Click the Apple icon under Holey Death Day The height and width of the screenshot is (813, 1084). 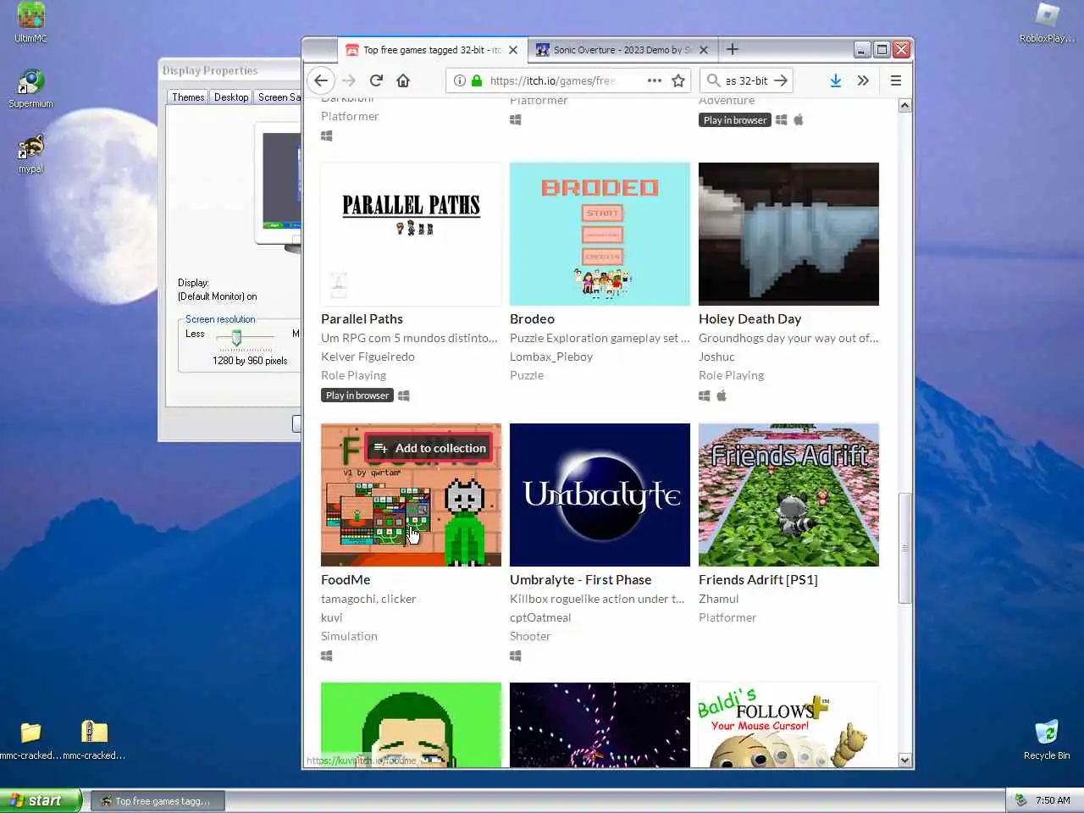point(722,395)
